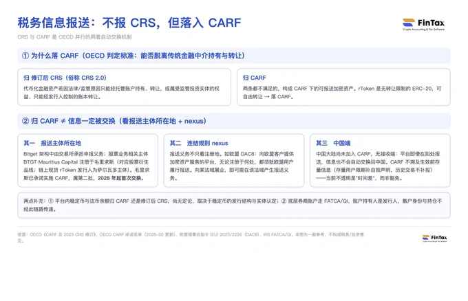The width and height of the screenshot is (468, 301).
Task: Click the note starting 两点补充
Action: tap(233, 205)
